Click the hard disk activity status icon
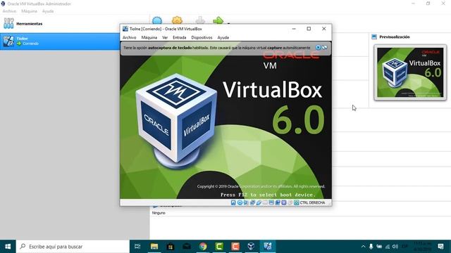This screenshot has width=451, height=253. pyautogui.click(x=233, y=203)
